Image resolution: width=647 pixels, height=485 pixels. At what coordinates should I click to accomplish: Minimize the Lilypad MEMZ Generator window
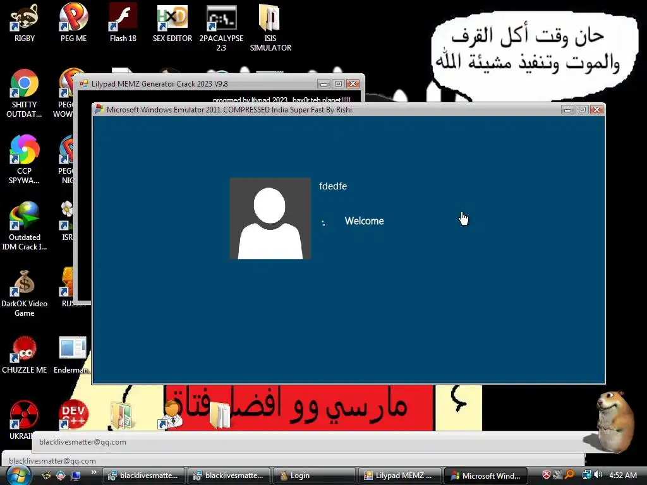(323, 84)
